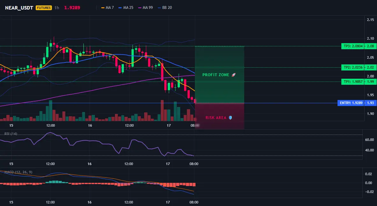Click the 1.95 price axis value

pos(370,95)
